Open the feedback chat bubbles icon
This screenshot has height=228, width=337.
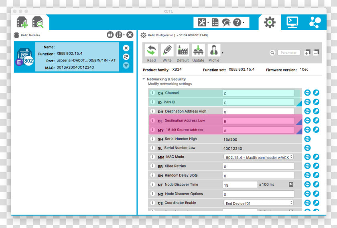(x=226, y=22)
